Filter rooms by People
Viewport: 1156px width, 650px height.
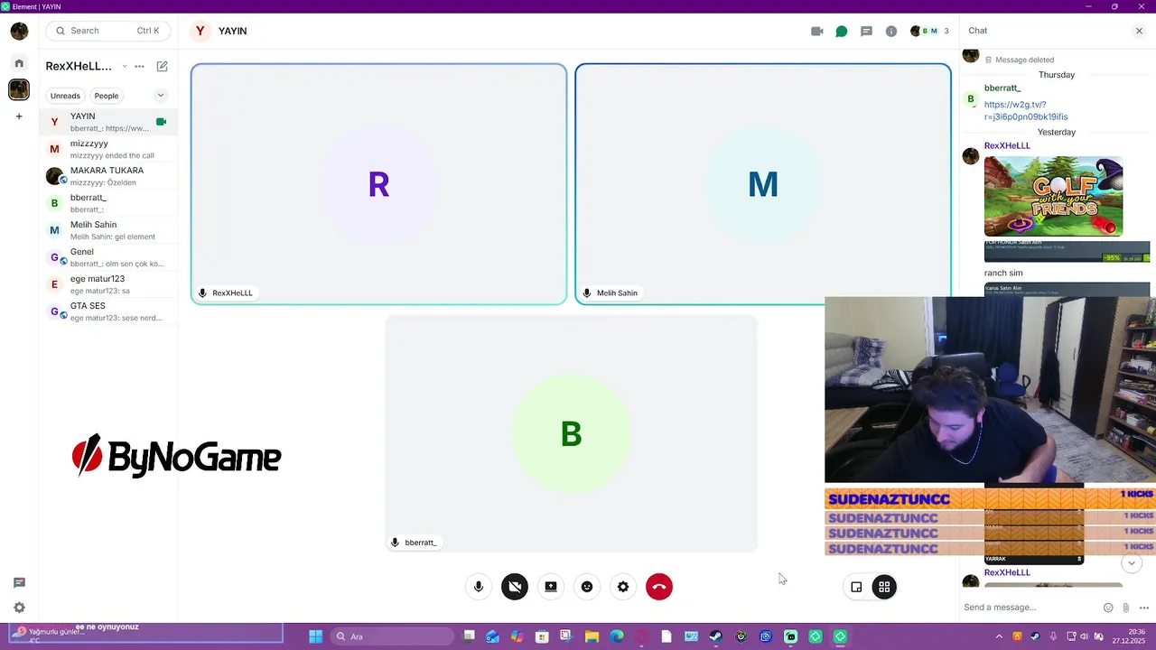coord(107,96)
